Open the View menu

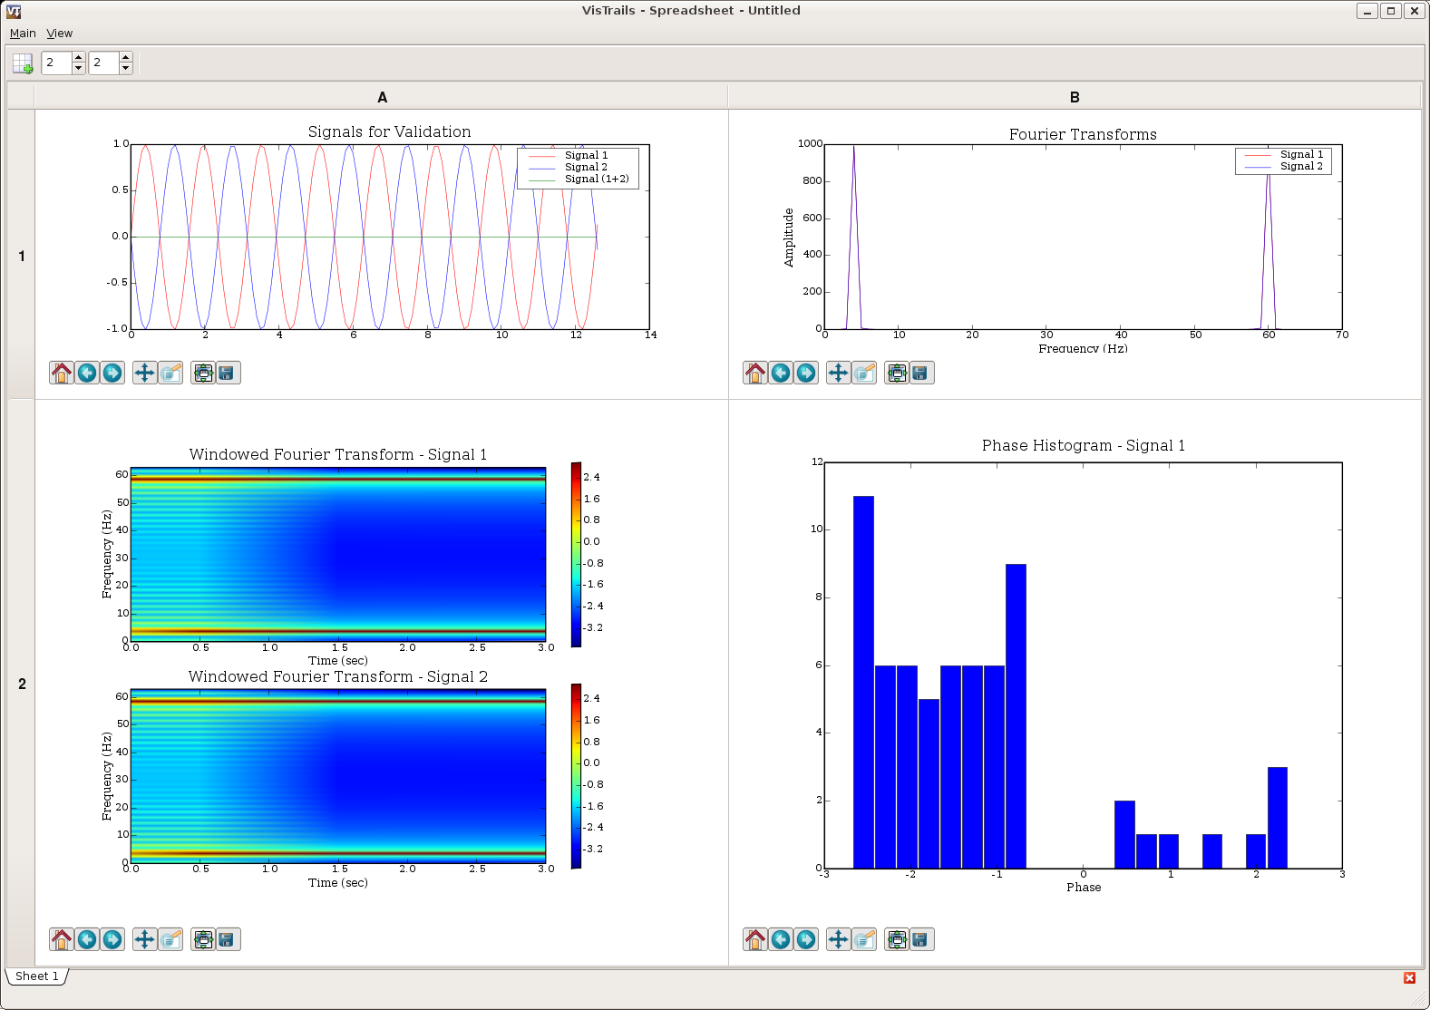coord(60,34)
